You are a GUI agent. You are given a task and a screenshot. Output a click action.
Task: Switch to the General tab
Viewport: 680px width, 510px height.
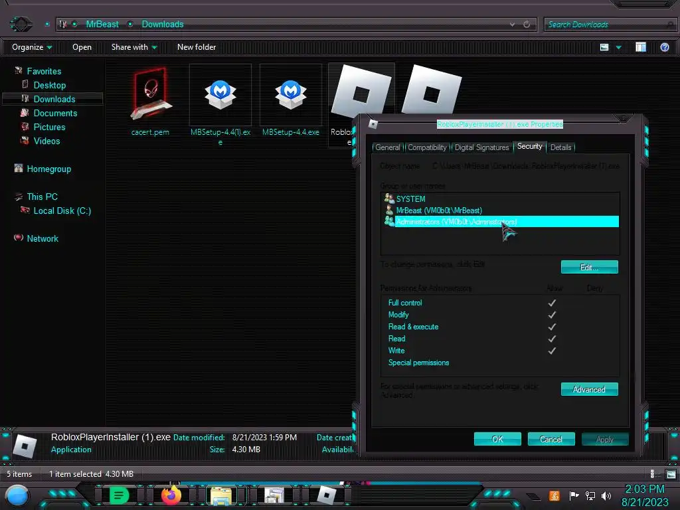coord(388,147)
